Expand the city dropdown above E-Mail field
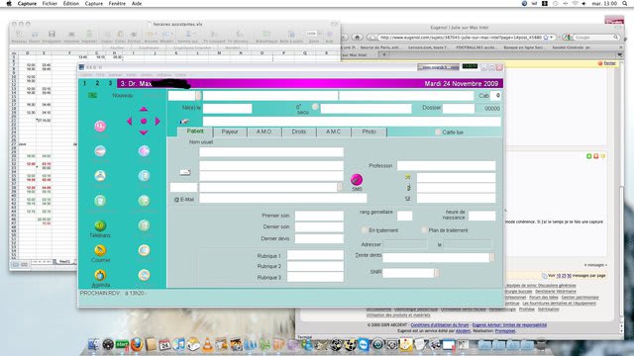Image resolution: width=634 pixels, height=356 pixels. pos(340,187)
